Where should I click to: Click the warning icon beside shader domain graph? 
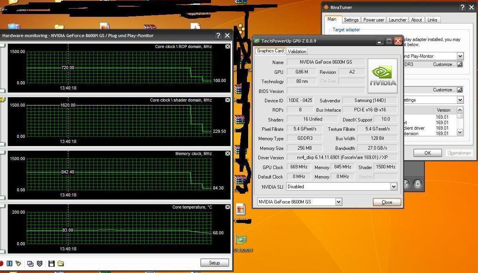pyautogui.click(x=2, y=100)
